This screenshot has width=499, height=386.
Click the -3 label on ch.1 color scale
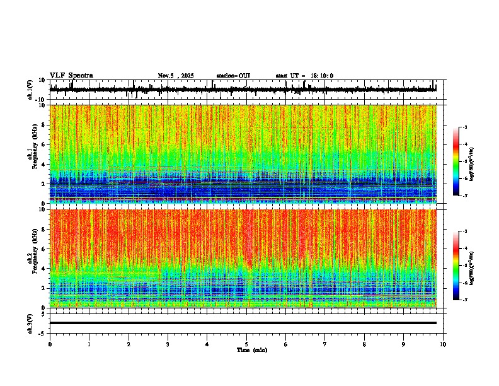tap(465, 127)
